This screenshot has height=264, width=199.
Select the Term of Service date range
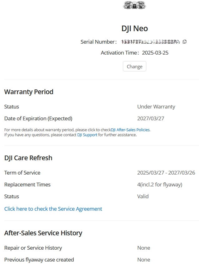tap(166, 173)
